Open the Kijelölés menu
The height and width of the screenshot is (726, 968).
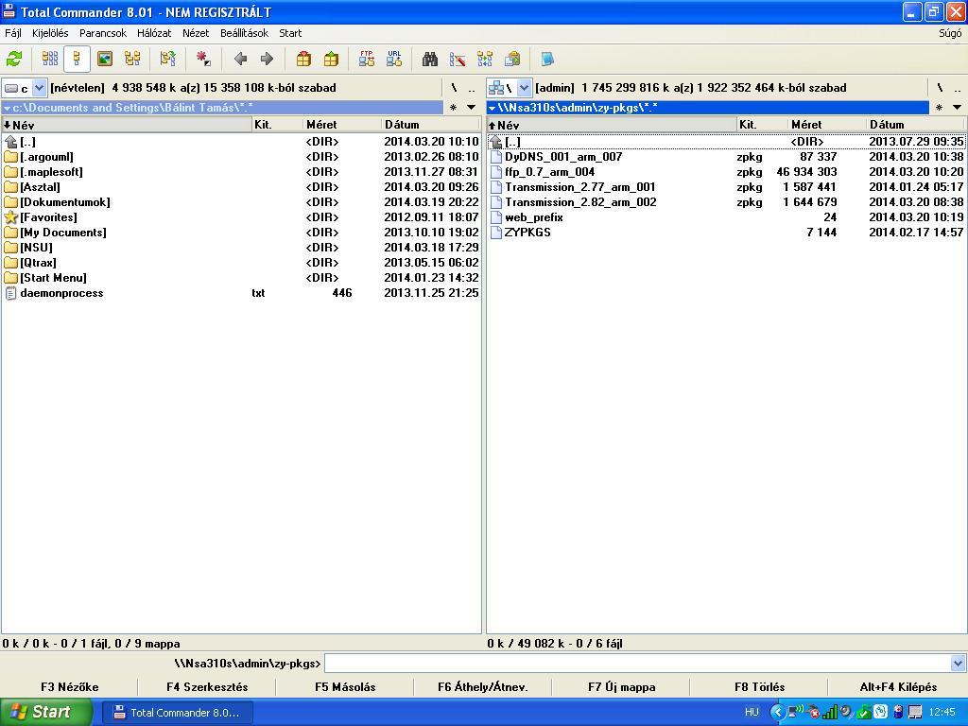click(x=50, y=33)
